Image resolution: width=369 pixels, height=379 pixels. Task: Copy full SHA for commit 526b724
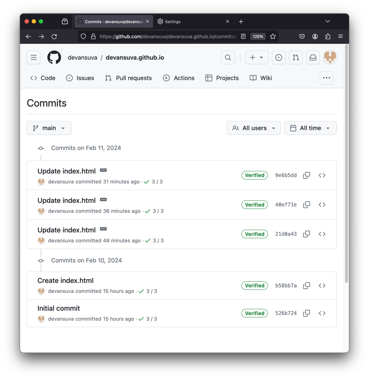[x=307, y=313]
